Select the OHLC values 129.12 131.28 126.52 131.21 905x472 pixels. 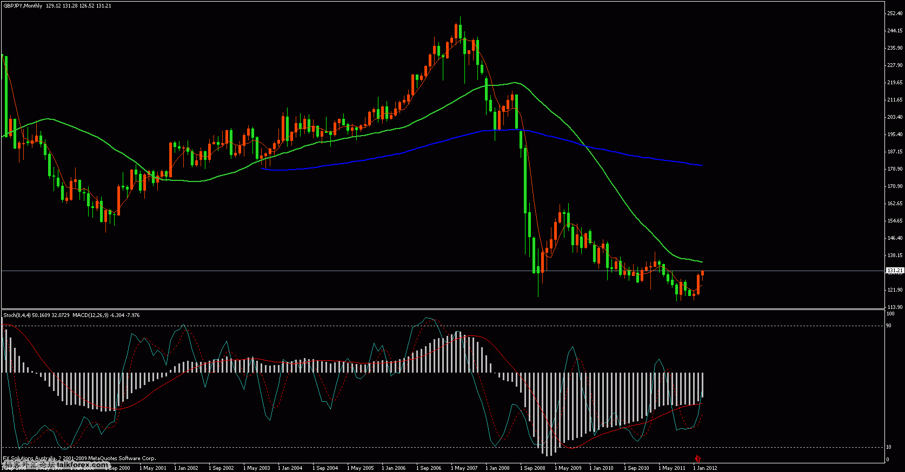[79, 6]
